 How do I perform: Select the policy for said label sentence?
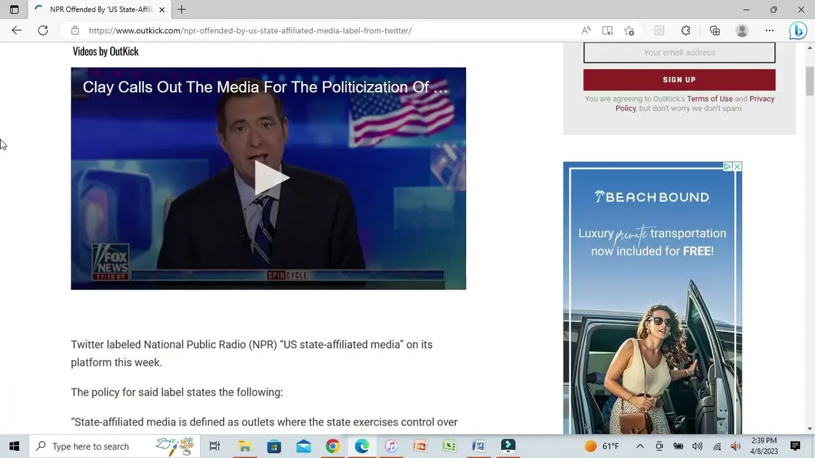coord(176,392)
